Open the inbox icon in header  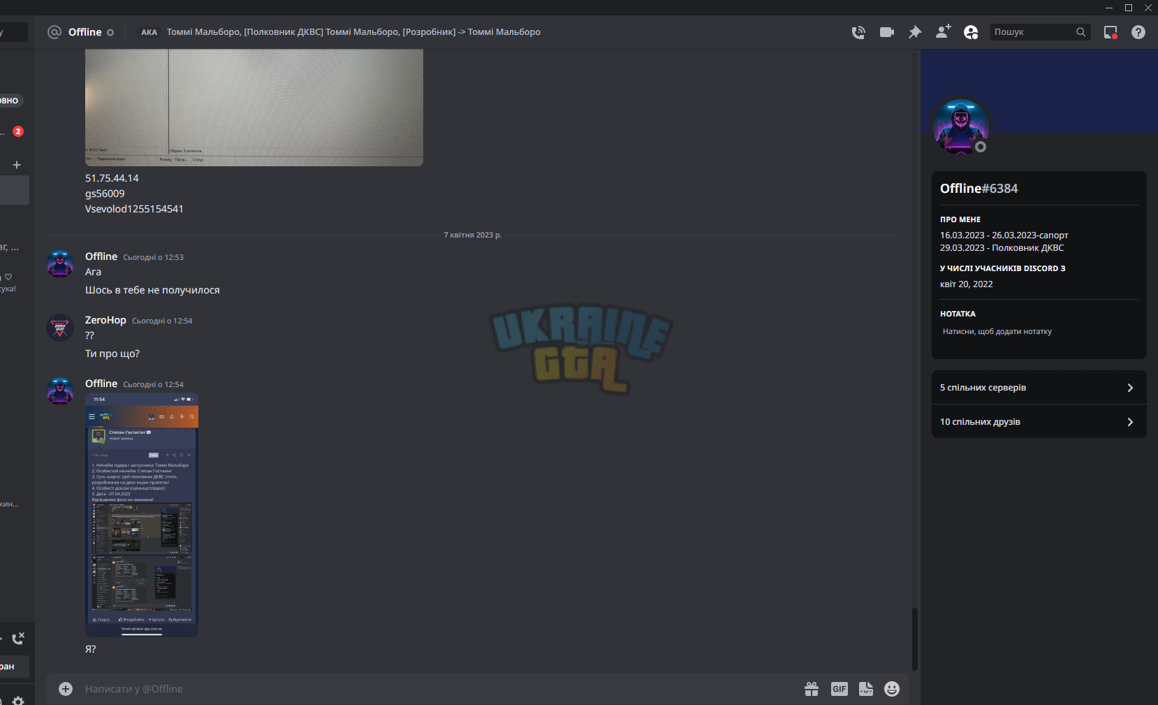tap(1111, 32)
